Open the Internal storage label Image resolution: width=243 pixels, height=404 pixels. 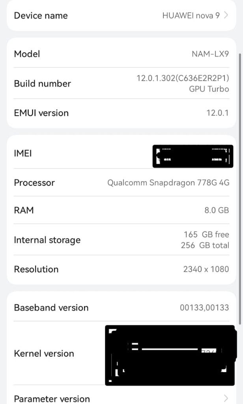(x=47, y=240)
